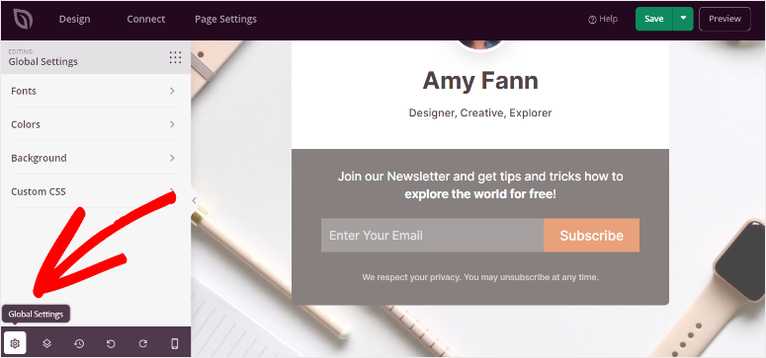
Task: Collapse the sidebar with the arrow handle
Action: 194,200
